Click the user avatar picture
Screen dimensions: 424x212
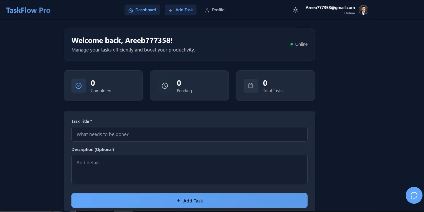pyautogui.click(x=363, y=10)
